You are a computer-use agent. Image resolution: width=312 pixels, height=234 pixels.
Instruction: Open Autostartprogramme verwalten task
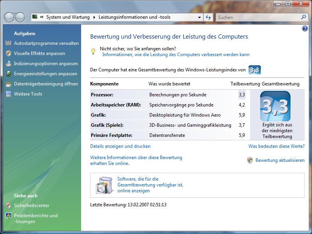[x=46, y=43]
